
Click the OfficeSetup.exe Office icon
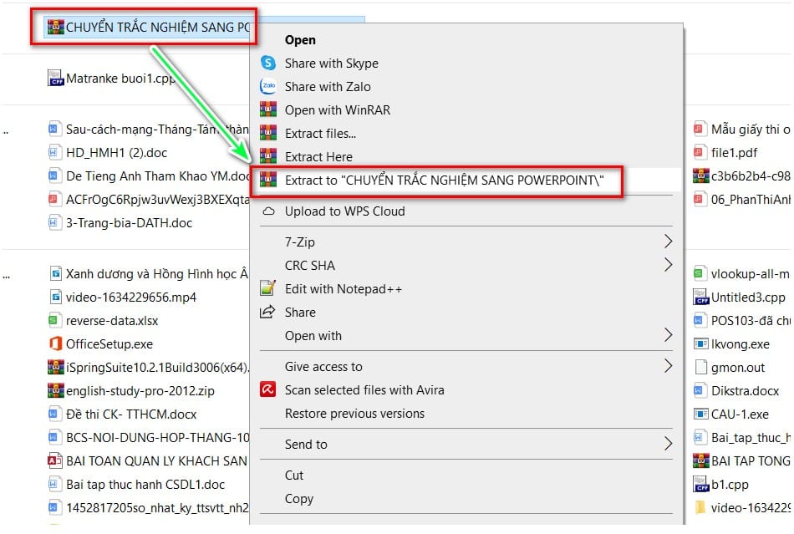tap(55, 343)
